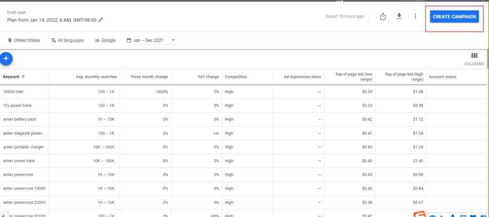Click the $0.67 high range bid value

click(418, 203)
